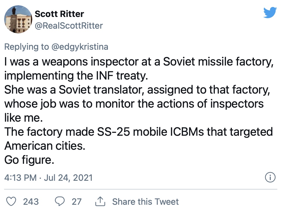Click the 'Go figure.' closing line
This screenshot has width=282, height=210.
pyautogui.click(x=29, y=160)
